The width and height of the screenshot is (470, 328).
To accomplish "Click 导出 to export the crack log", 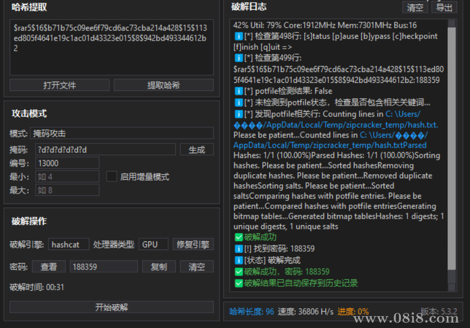I will point(445,7).
